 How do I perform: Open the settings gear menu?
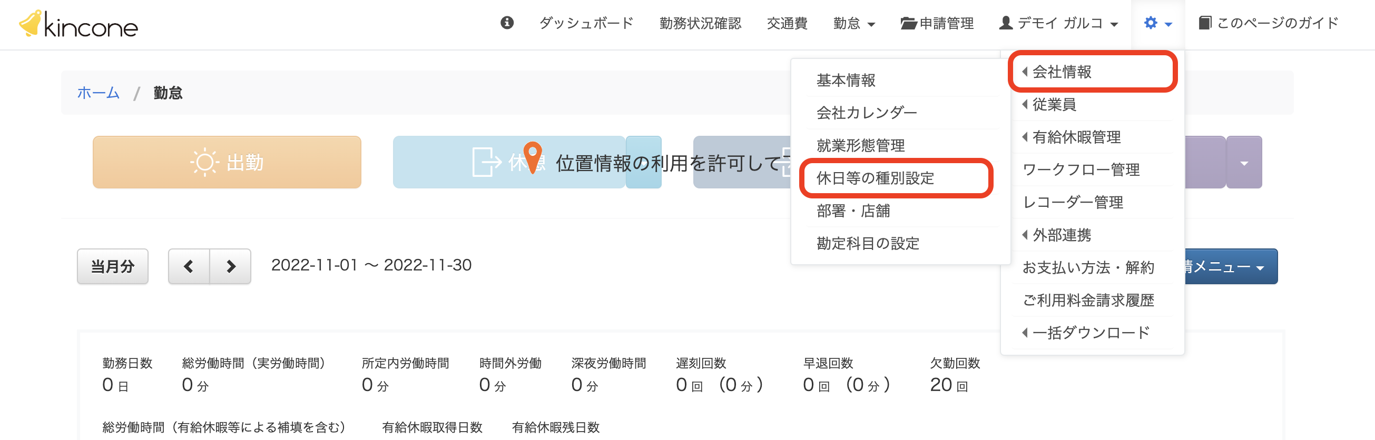(1157, 24)
